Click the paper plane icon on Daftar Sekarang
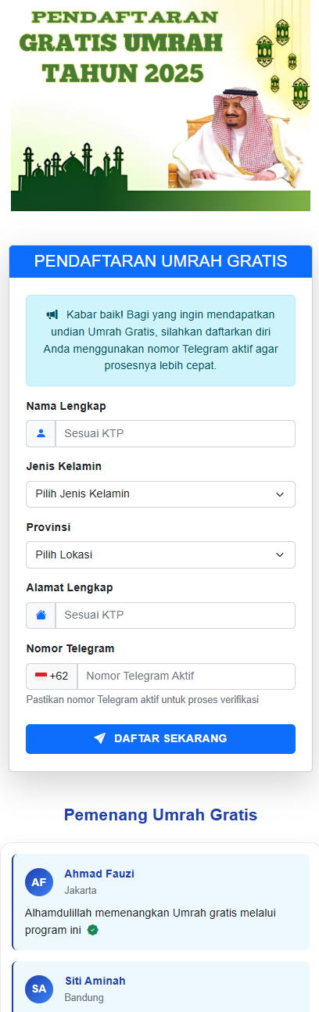Screen dimensions: 319x1012 99,738
